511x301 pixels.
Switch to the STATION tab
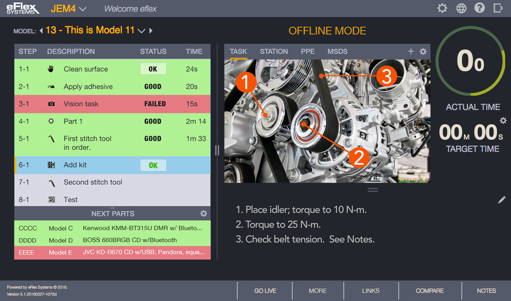point(274,52)
